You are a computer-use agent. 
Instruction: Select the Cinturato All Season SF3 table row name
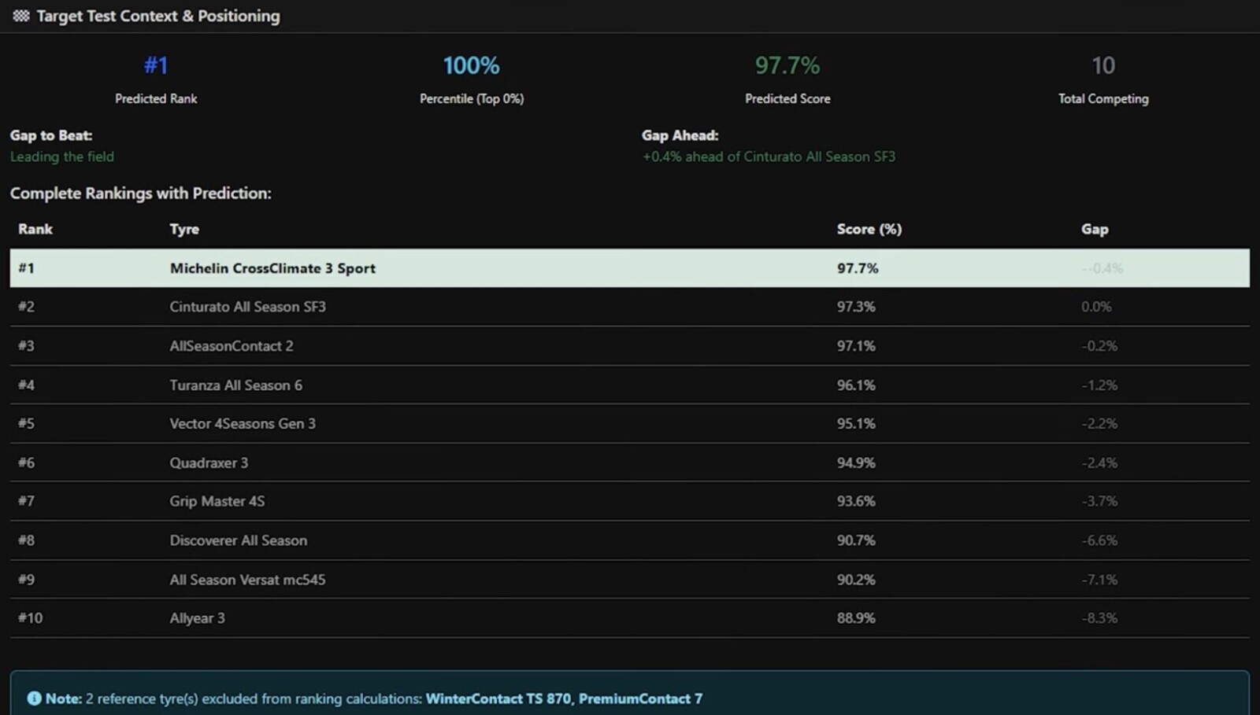[248, 307]
